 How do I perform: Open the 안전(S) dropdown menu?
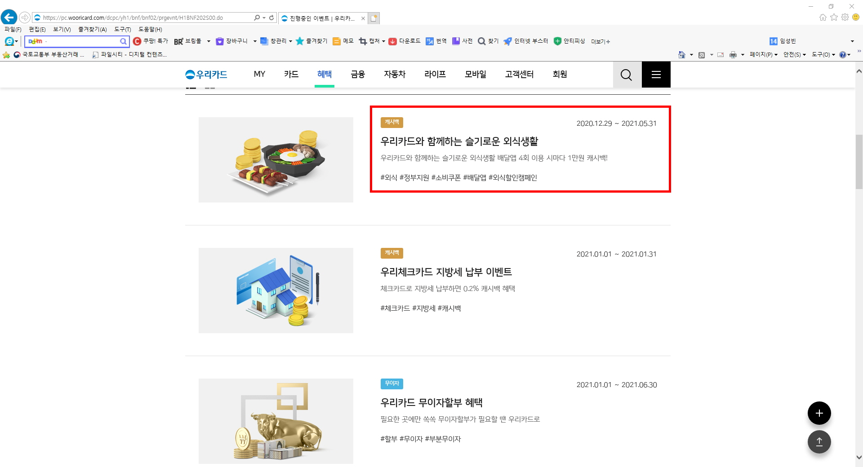(x=794, y=55)
